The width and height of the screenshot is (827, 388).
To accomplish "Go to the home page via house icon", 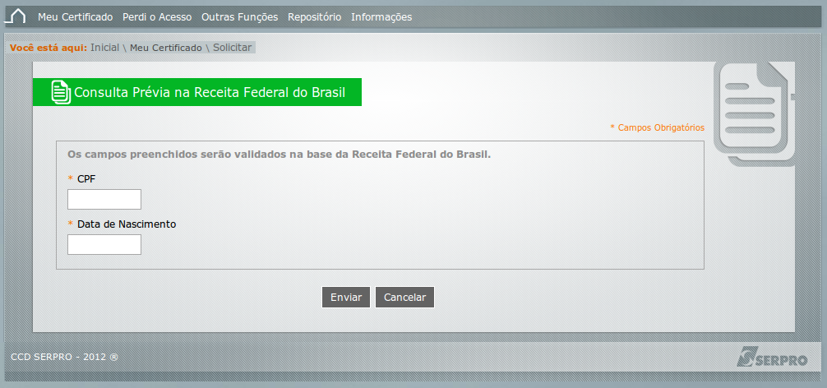I will coord(16,16).
